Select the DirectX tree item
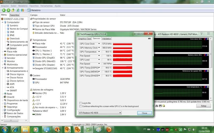214x133 pixels. pos(10,97)
